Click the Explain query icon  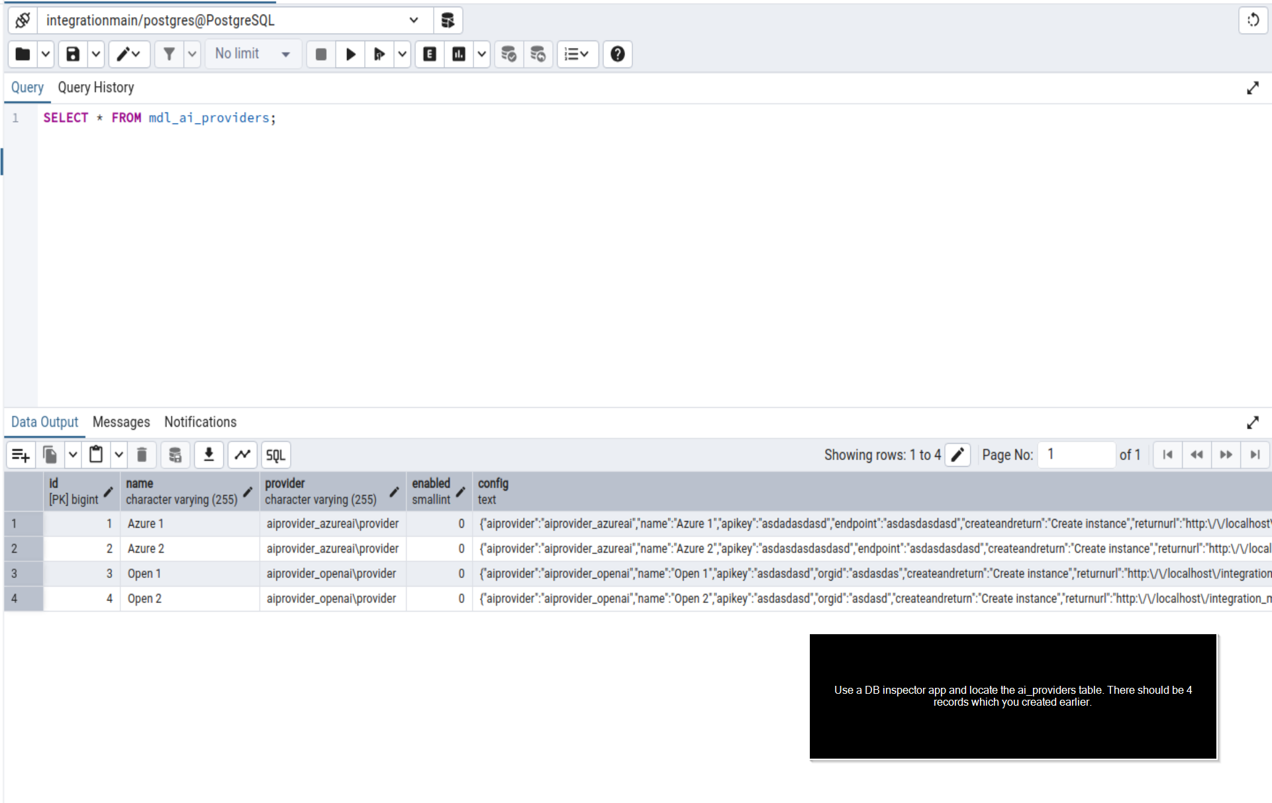click(430, 54)
